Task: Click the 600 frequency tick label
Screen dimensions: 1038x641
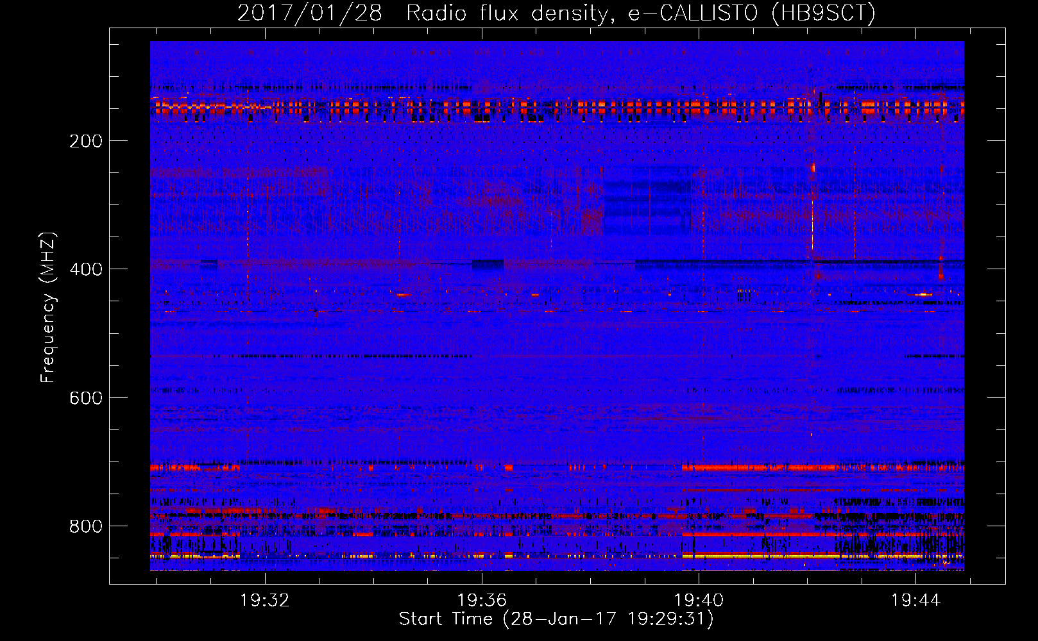Action: pos(86,398)
